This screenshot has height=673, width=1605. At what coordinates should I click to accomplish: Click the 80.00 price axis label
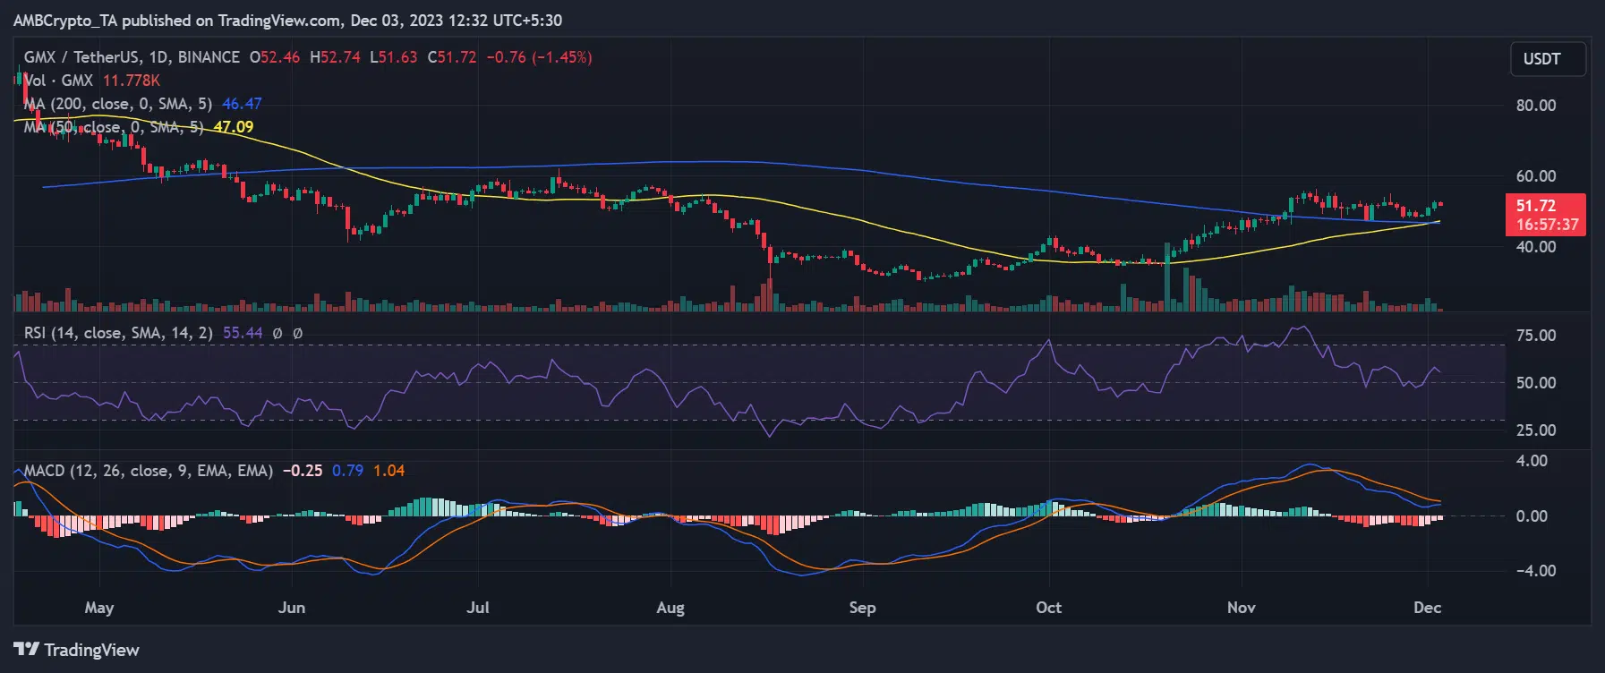[1536, 106]
